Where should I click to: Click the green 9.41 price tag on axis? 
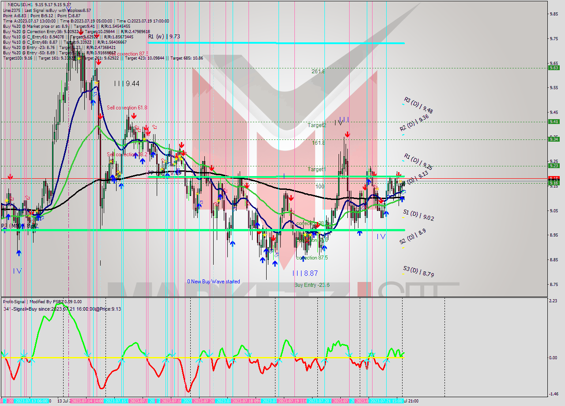click(554, 122)
